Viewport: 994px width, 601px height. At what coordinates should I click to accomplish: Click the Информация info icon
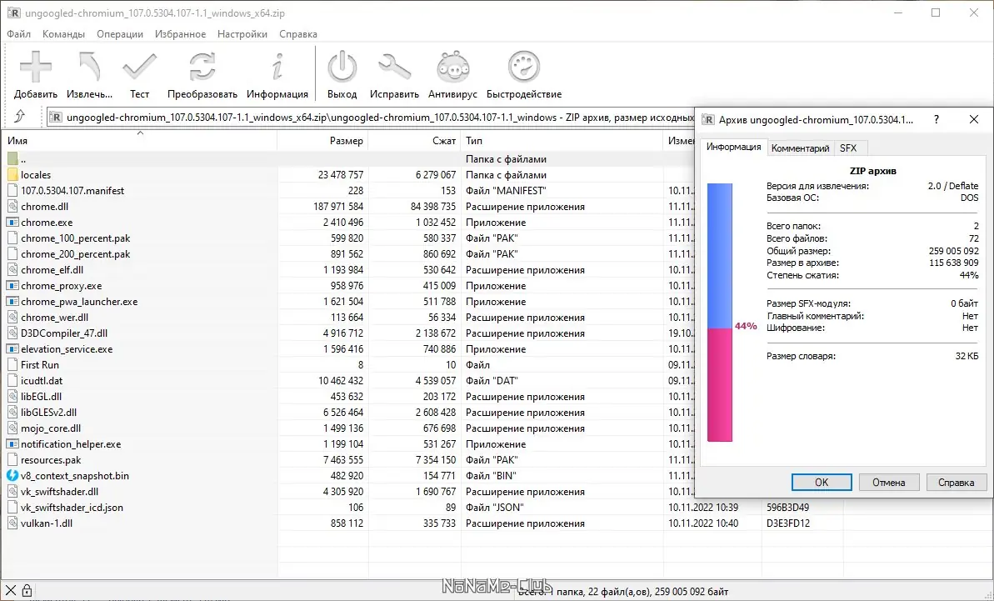(x=277, y=67)
